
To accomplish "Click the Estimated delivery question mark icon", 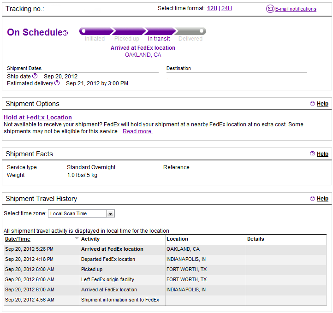I will coord(57,83).
